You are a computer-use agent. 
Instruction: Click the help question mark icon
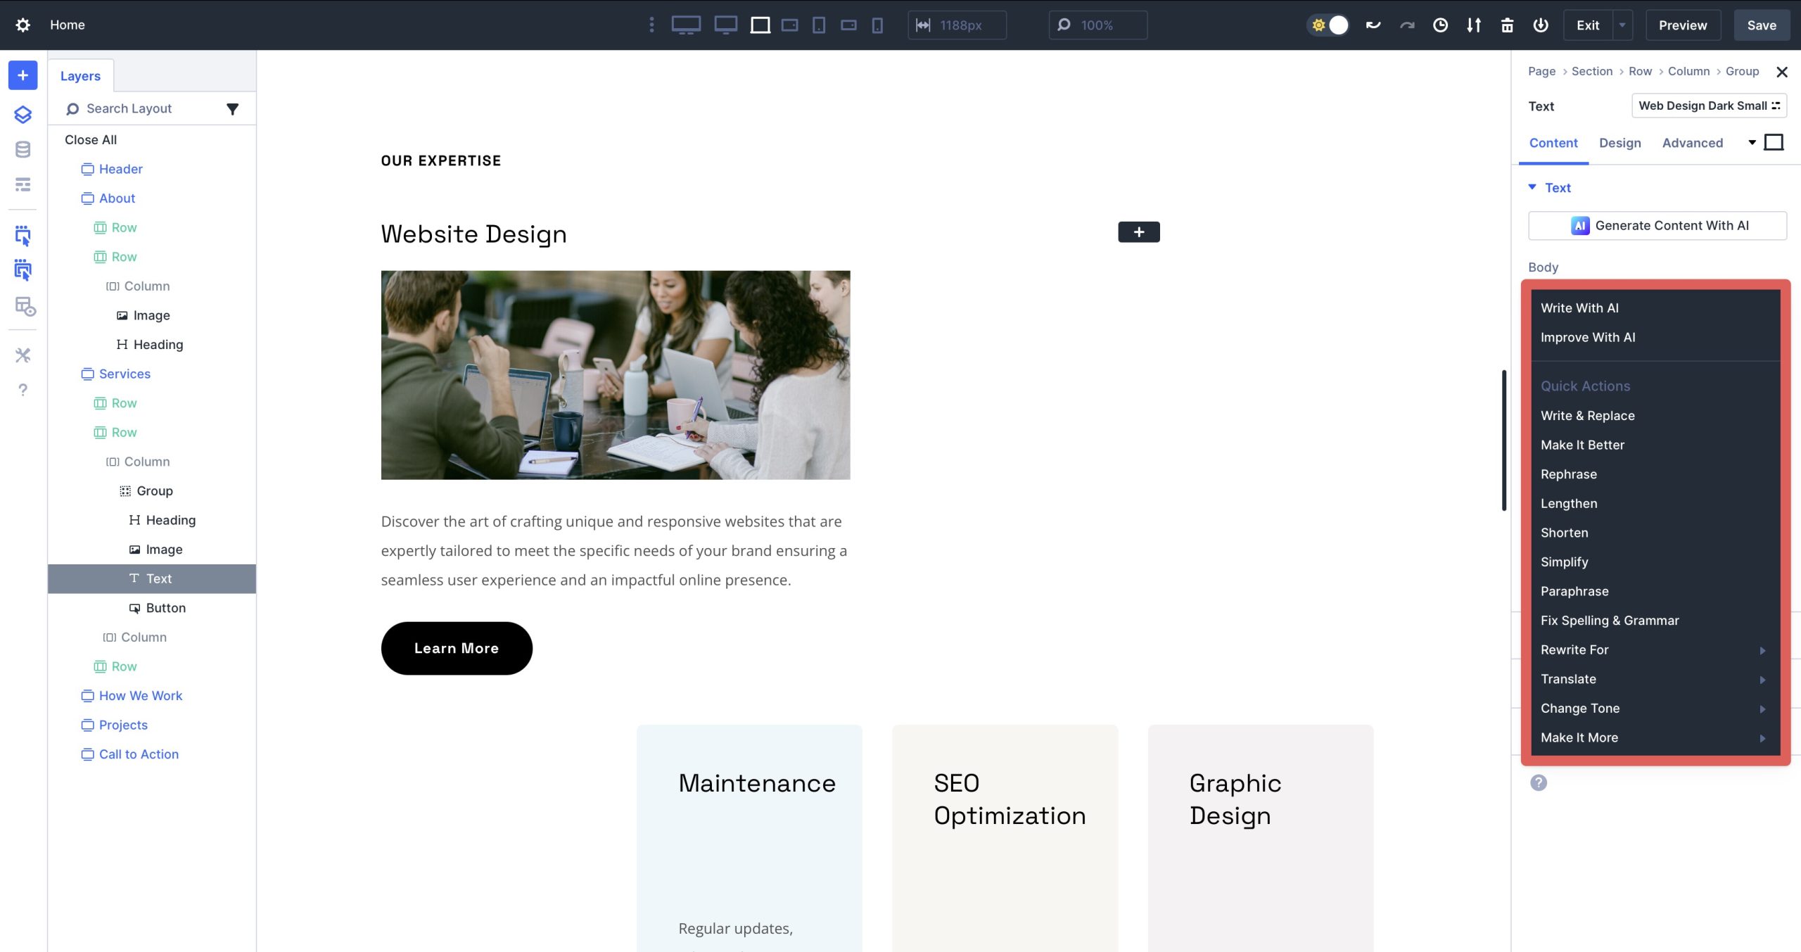pyautogui.click(x=23, y=390)
